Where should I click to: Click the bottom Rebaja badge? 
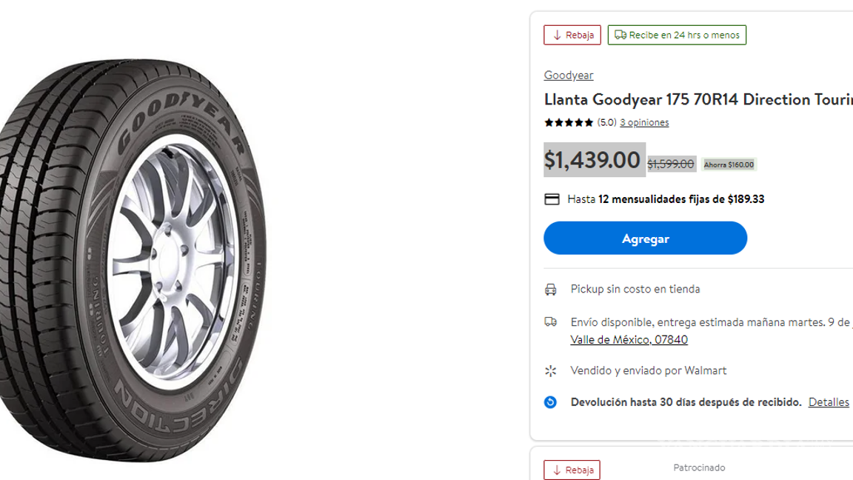coord(572,470)
